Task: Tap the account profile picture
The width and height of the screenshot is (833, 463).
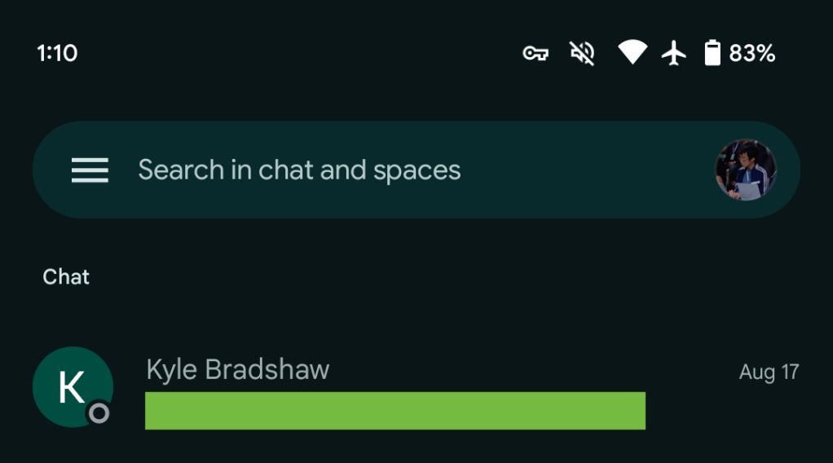Action: (746, 170)
